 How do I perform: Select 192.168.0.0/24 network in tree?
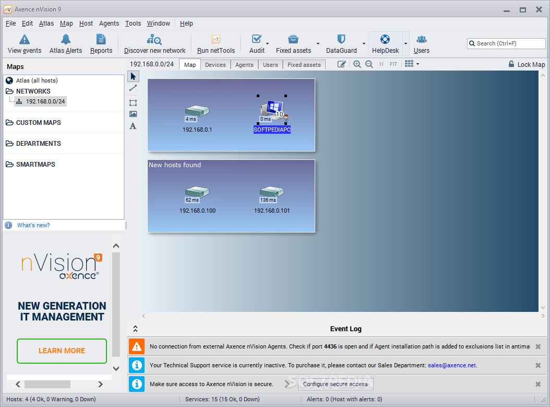41,101
